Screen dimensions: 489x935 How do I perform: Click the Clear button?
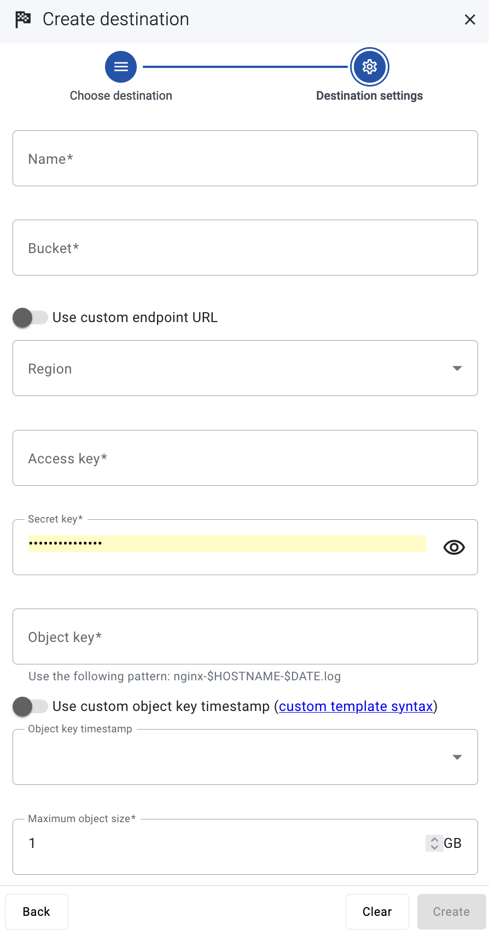click(x=377, y=911)
